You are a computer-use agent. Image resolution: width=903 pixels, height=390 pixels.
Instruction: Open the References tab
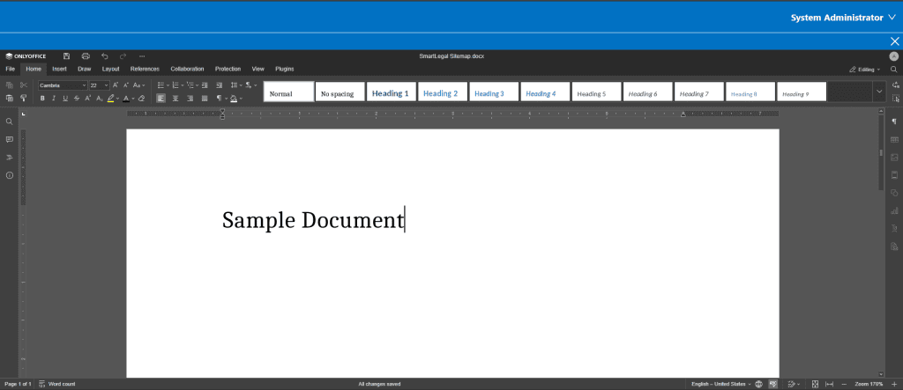coord(145,69)
